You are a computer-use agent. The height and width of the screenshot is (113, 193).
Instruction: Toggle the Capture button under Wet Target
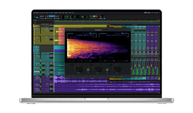(92, 33)
